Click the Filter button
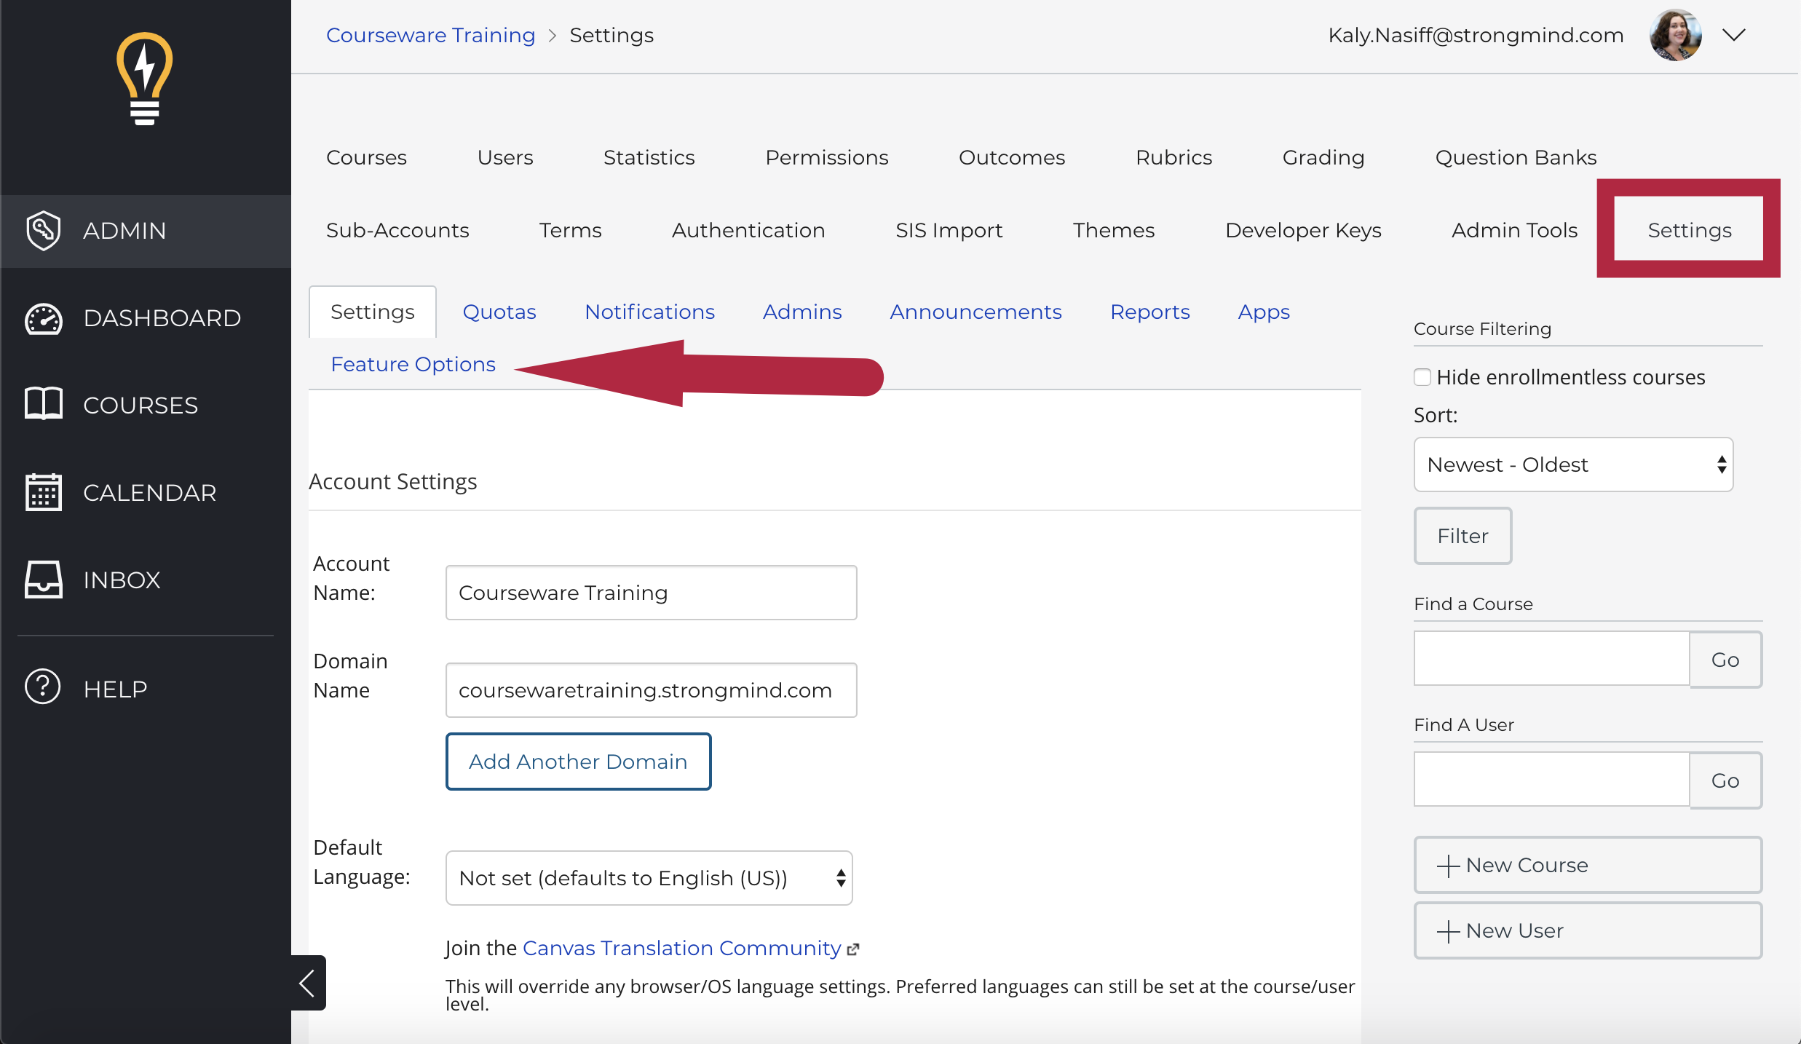Screen dimensions: 1801x1044 [1462, 536]
